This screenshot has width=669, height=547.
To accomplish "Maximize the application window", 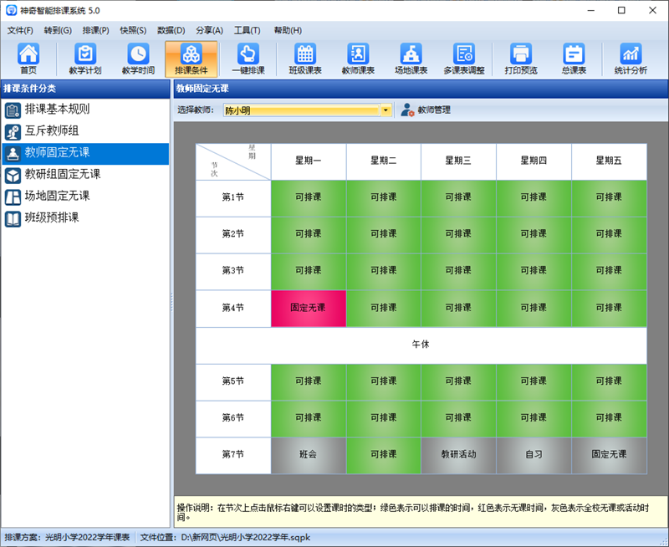I will pyautogui.click(x=621, y=10).
